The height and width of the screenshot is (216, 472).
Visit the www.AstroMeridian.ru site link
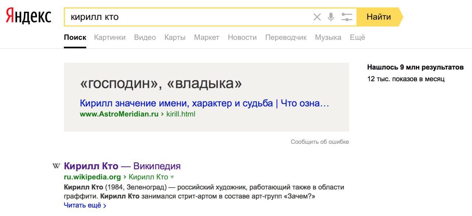119,114
